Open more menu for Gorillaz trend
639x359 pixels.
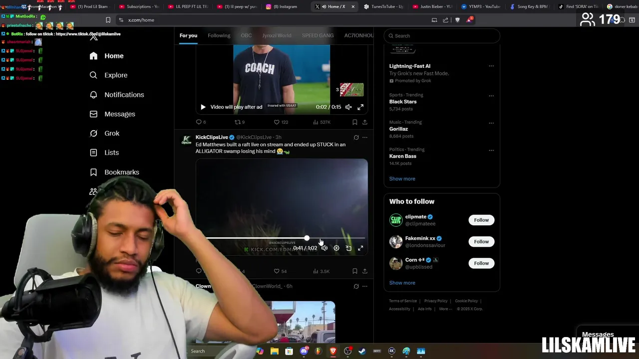(491, 123)
